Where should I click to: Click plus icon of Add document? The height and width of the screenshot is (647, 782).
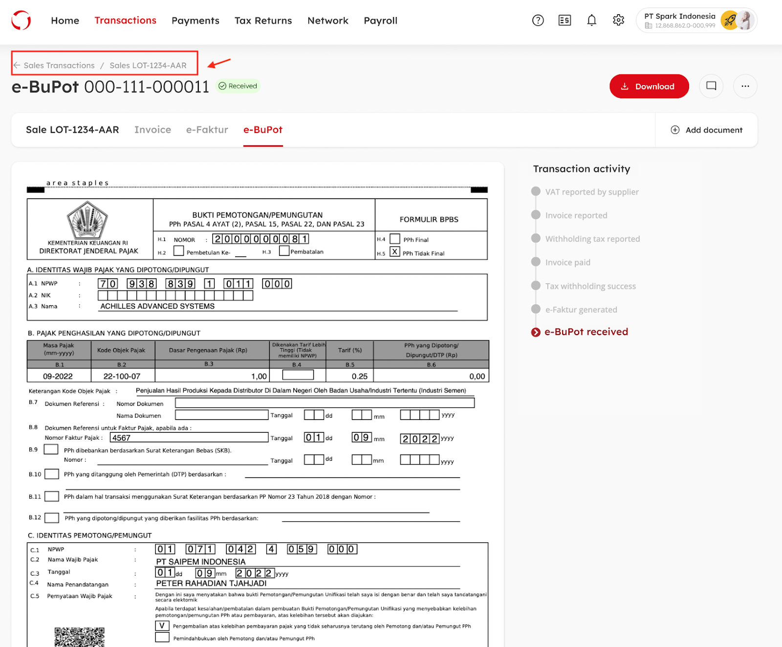click(x=675, y=130)
